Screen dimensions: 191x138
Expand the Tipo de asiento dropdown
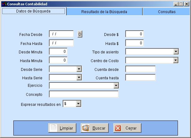(176, 52)
